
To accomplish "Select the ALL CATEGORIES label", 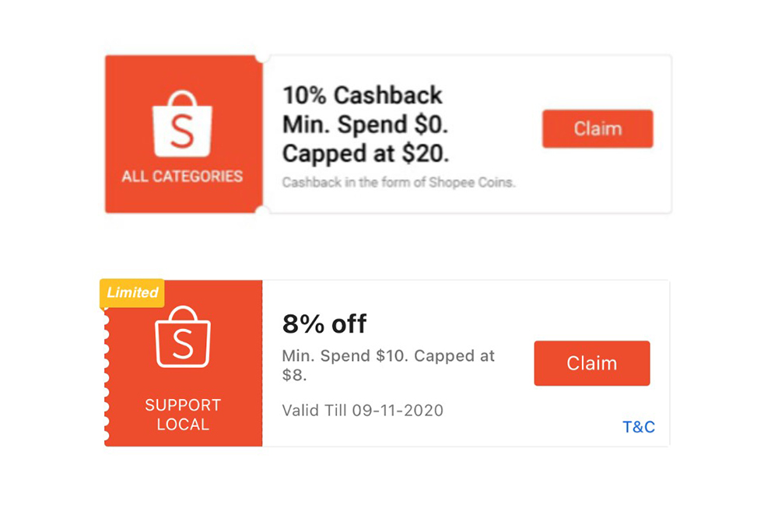I will [181, 176].
